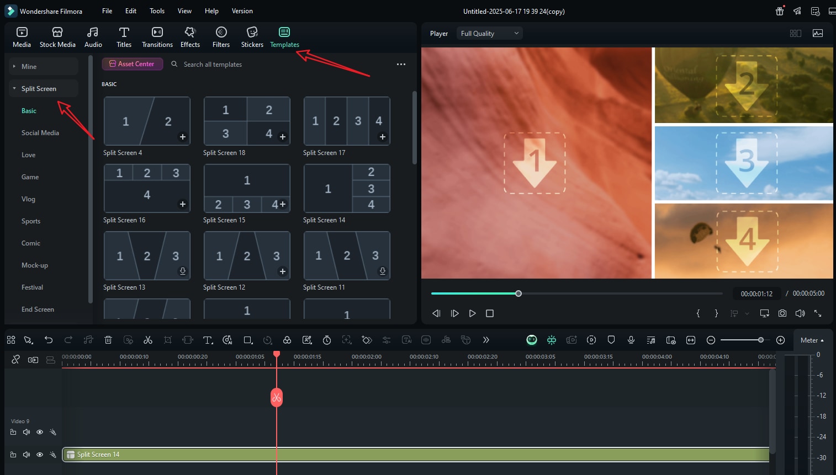Open the Tools menu
This screenshot has height=475, width=836.
click(157, 11)
